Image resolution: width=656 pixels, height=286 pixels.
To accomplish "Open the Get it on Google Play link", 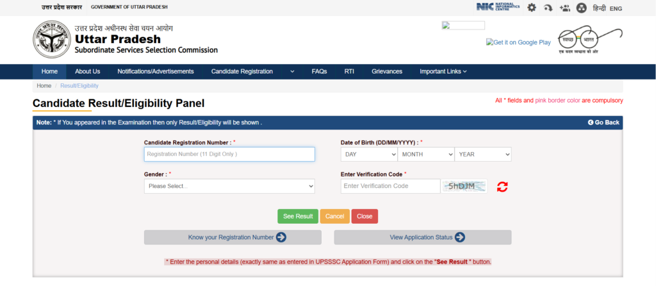I will [518, 42].
